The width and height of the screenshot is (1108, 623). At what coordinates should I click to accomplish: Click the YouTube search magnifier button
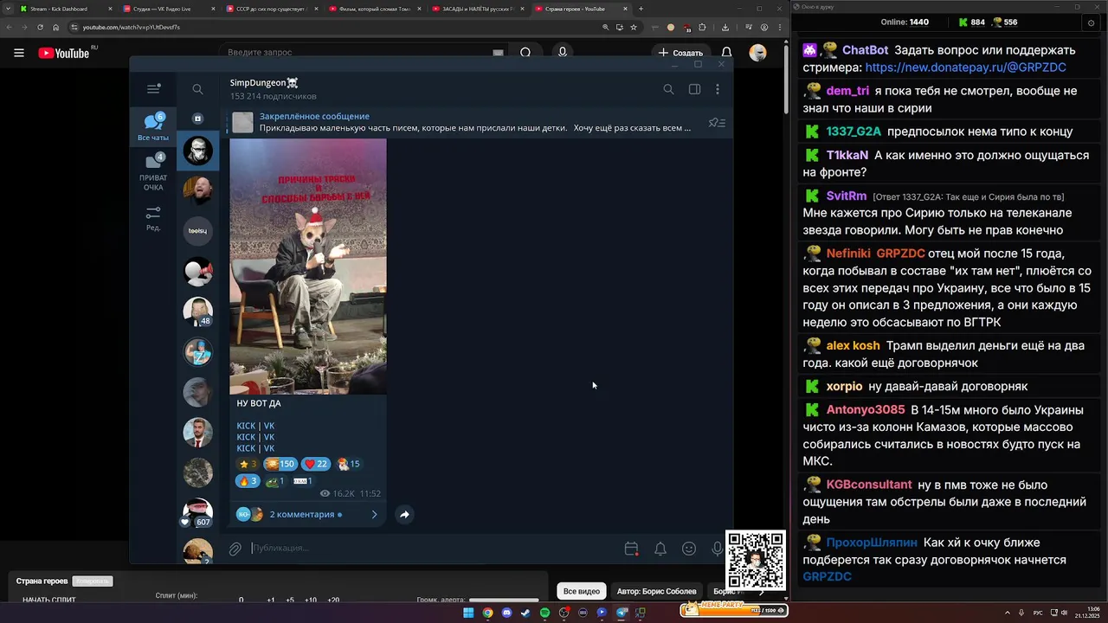[x=525, y=53]
